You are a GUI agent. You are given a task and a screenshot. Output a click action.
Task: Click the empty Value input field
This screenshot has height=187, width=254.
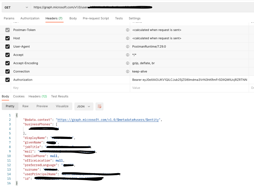pyautogui.click(x=189, y=88)
